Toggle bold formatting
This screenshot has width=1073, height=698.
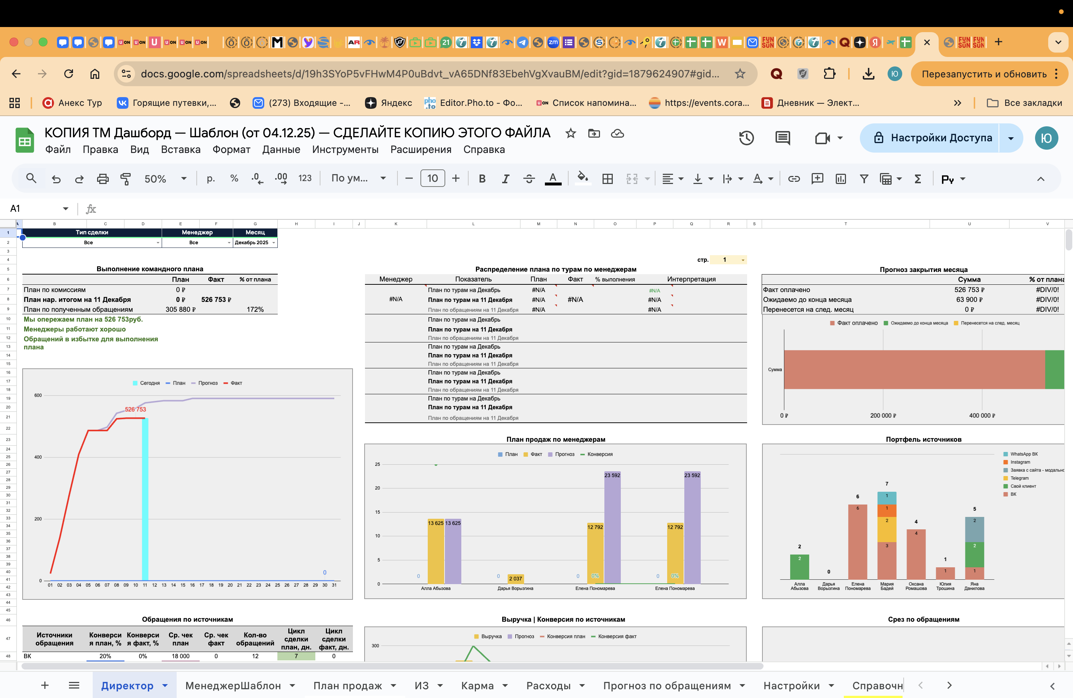(x=482, y=179)
